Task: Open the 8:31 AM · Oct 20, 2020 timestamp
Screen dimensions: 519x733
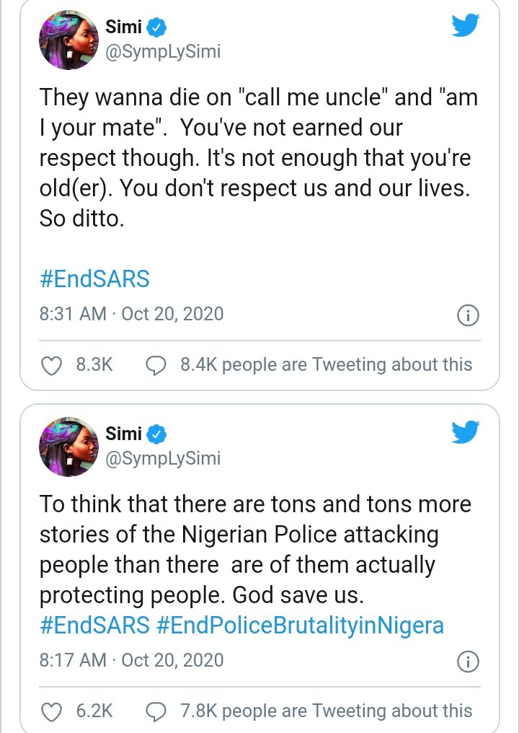Action: click(131, 314)
